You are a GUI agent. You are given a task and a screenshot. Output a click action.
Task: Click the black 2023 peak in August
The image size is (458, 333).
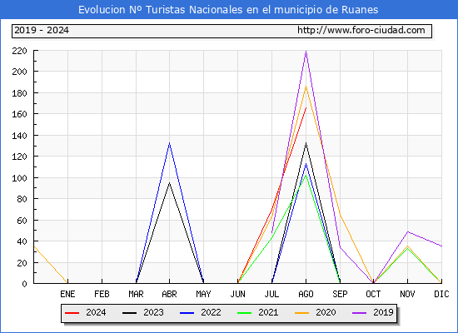(x=306, y=143)
